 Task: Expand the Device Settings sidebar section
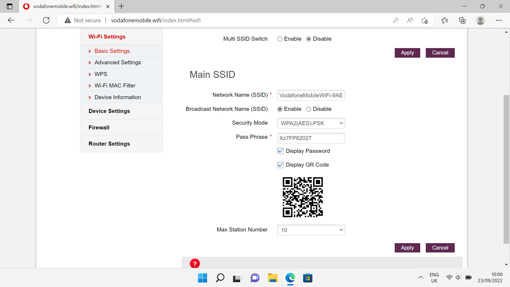109,111
